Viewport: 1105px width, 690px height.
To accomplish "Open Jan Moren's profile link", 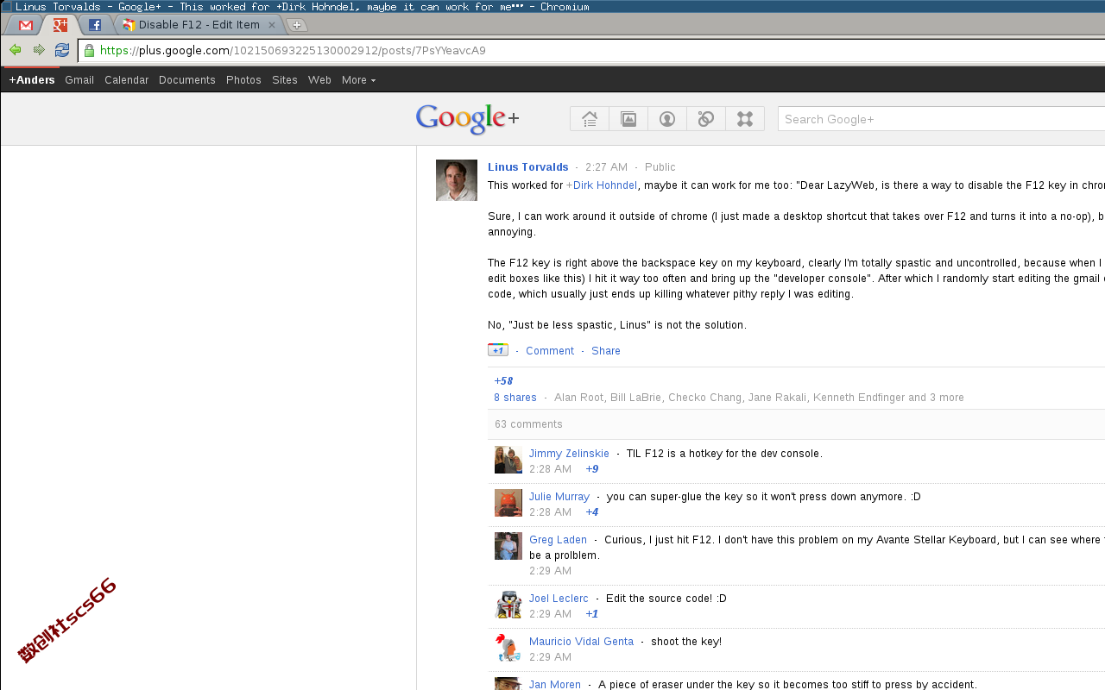I will point(555,685).
